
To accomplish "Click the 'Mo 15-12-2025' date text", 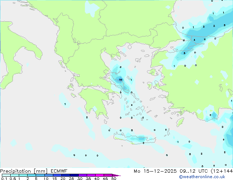I will point(155,171).
